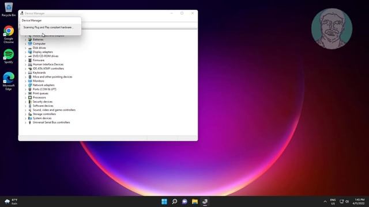
Task: Open Teams Chat from the taskbar
Action: [x=184, y=201]
